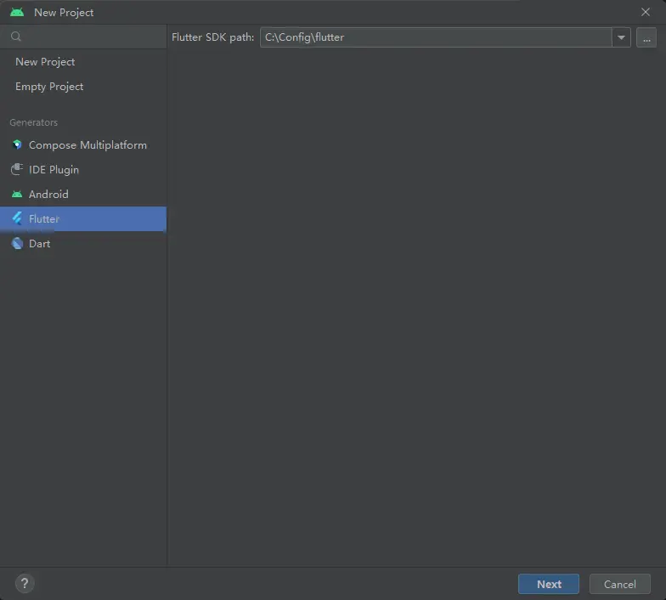
Task: Close the New Project dialog
Action: (x=646, y=12)
